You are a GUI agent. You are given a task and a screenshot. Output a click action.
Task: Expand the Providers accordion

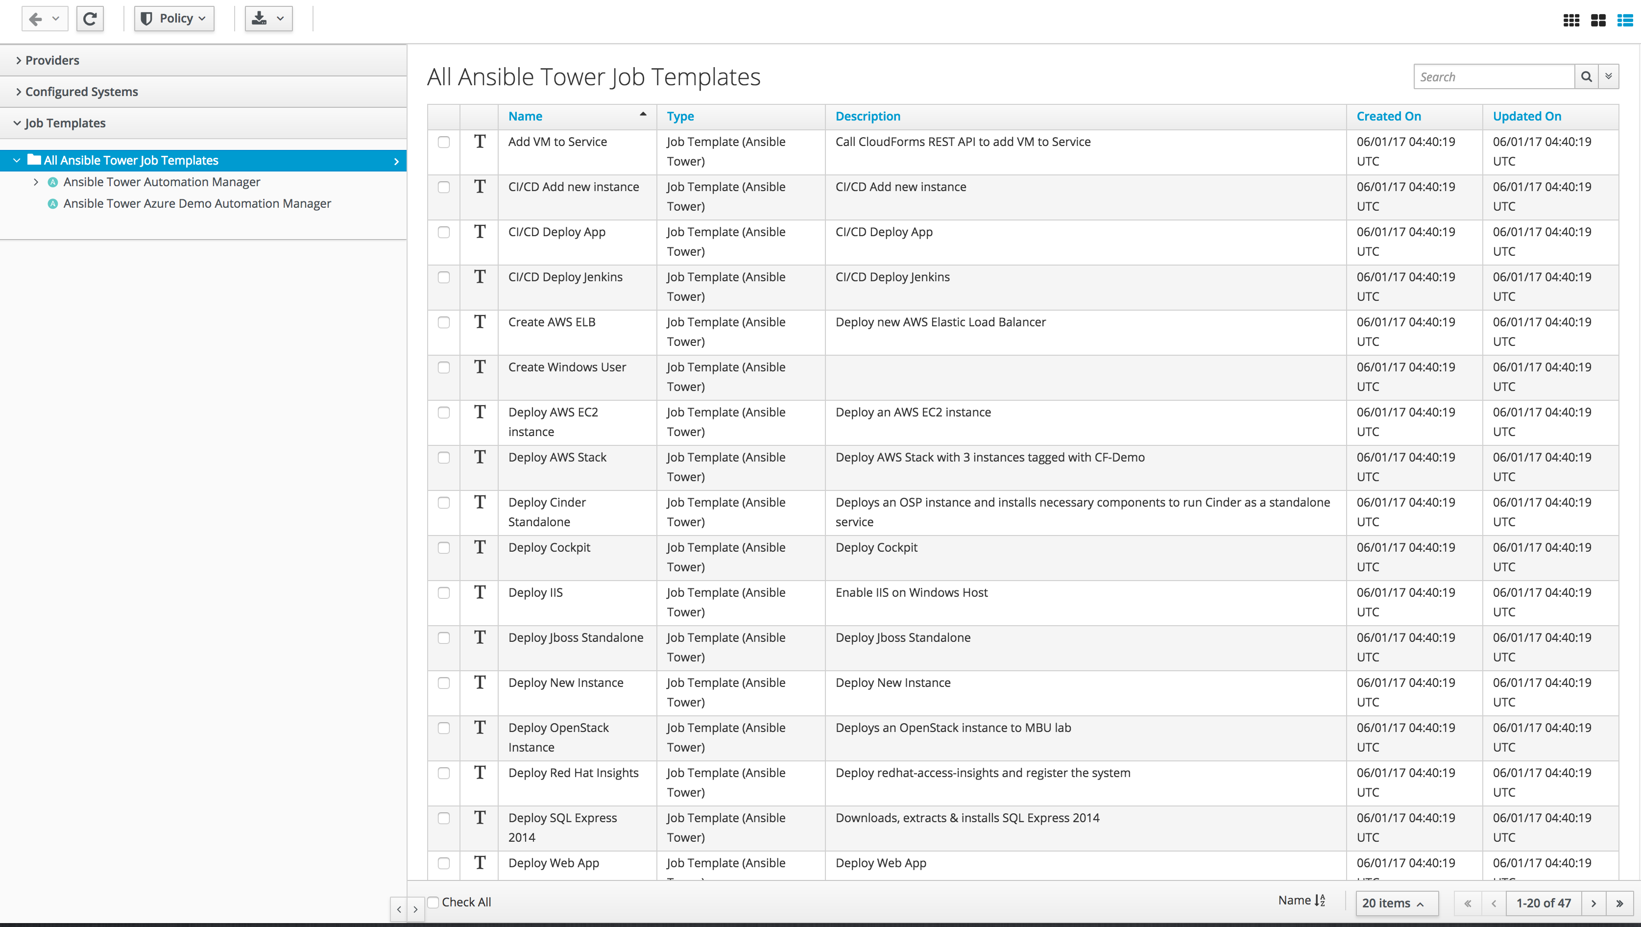(203, 61)
